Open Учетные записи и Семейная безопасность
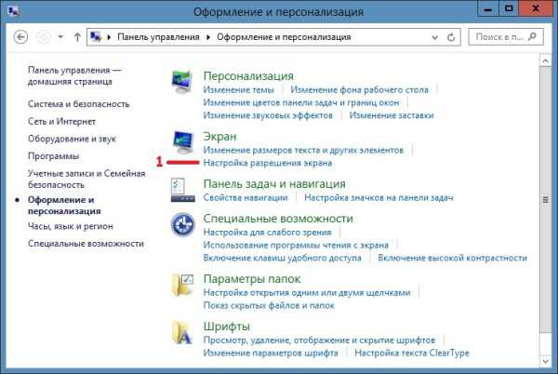558x374 pixels. coord(86,179)
